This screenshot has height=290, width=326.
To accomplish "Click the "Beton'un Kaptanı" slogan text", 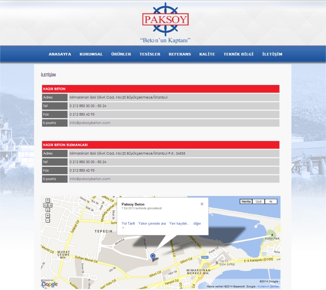I will point(165,40).
